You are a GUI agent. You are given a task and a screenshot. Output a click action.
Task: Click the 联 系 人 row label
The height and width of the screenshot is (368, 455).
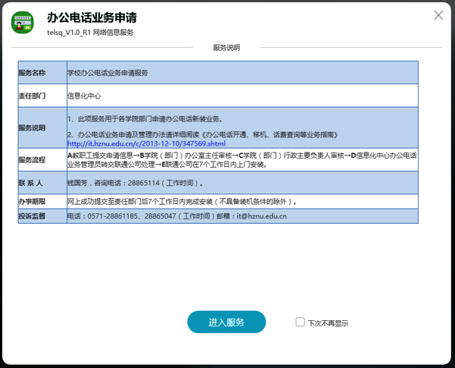point(30,183)
